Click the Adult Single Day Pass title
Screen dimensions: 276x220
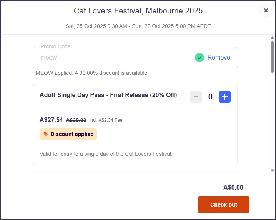click(108, 95)
